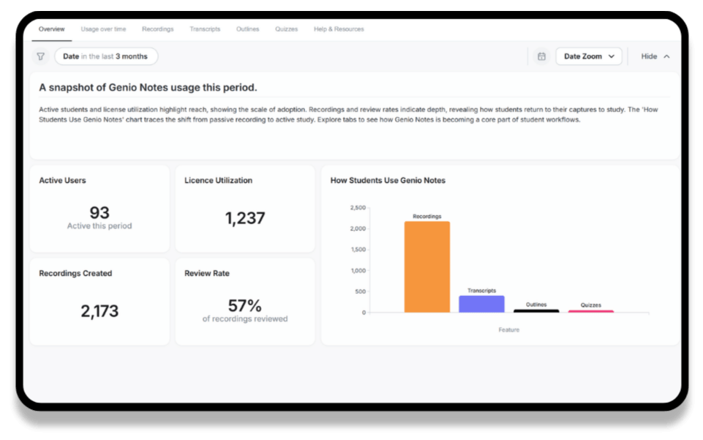The width and height of the screenshot is (703, 440).
Task: Click the orange Recordings bar in chart
Action: tap(426, 267)
